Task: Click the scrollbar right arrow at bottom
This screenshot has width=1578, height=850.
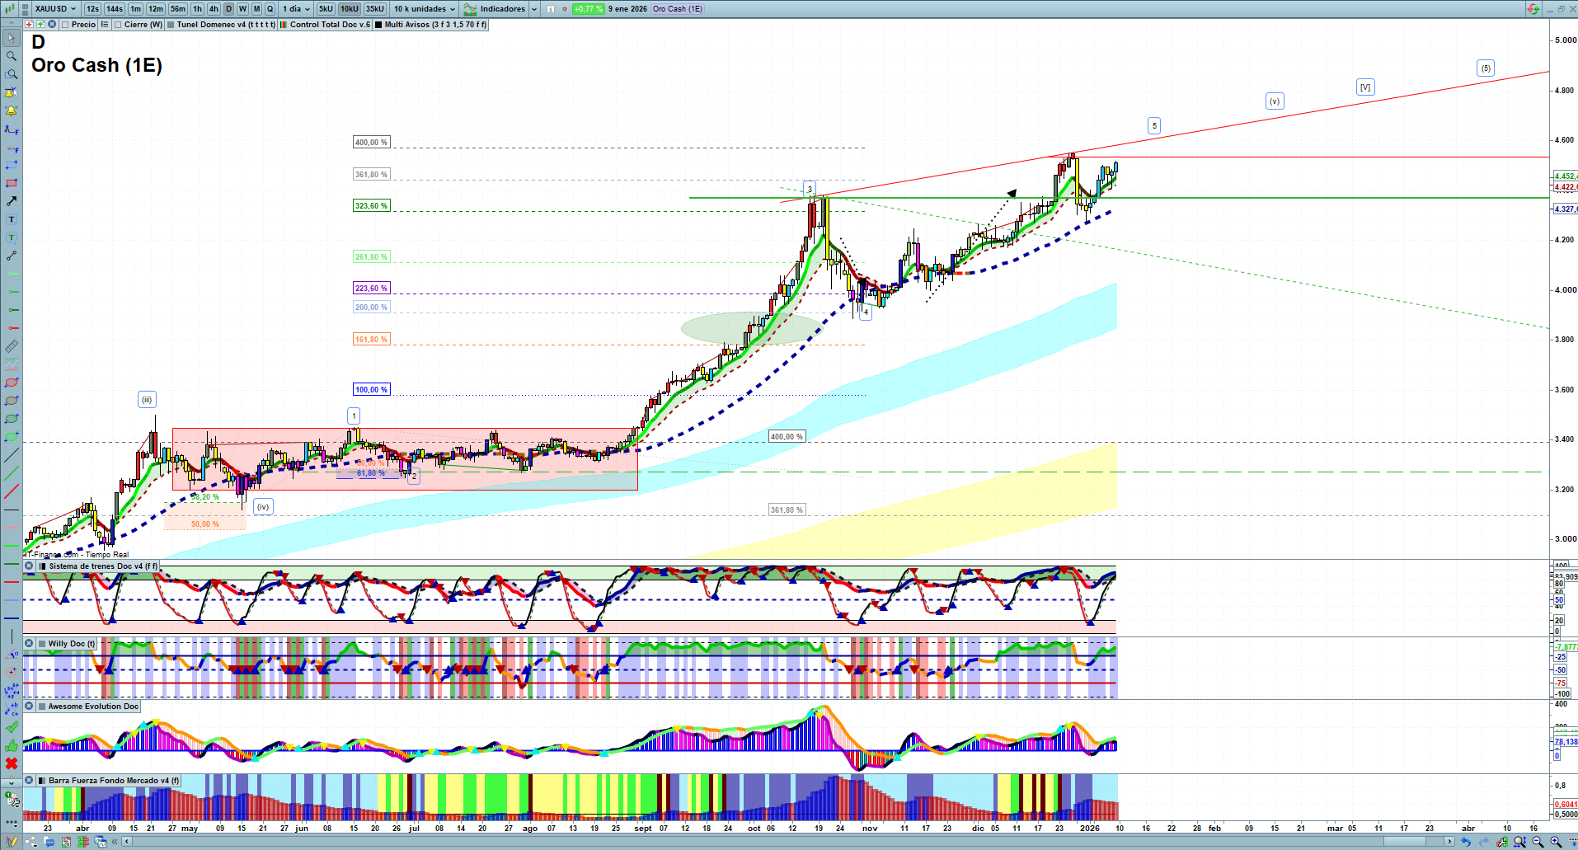Action: 1450,842
